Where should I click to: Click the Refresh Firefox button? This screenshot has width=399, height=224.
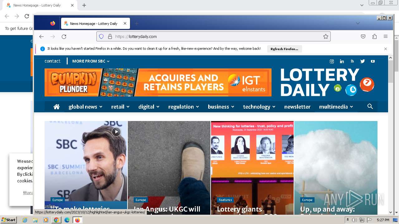tap(284, 49)
